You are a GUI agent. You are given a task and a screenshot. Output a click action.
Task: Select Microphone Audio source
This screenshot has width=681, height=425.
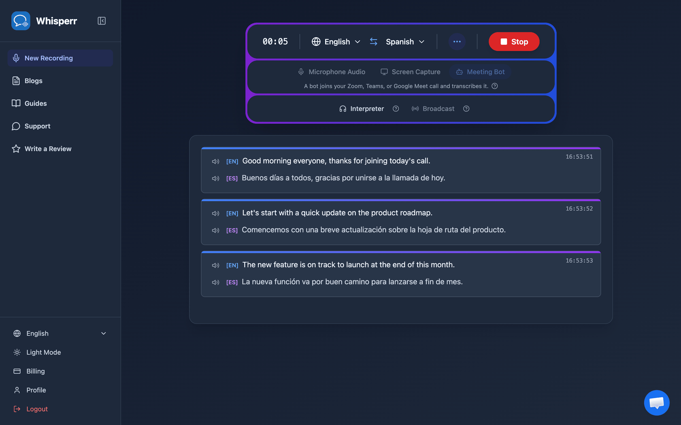(332, 72)
